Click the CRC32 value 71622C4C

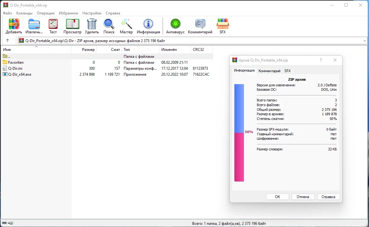pos(201,74)
